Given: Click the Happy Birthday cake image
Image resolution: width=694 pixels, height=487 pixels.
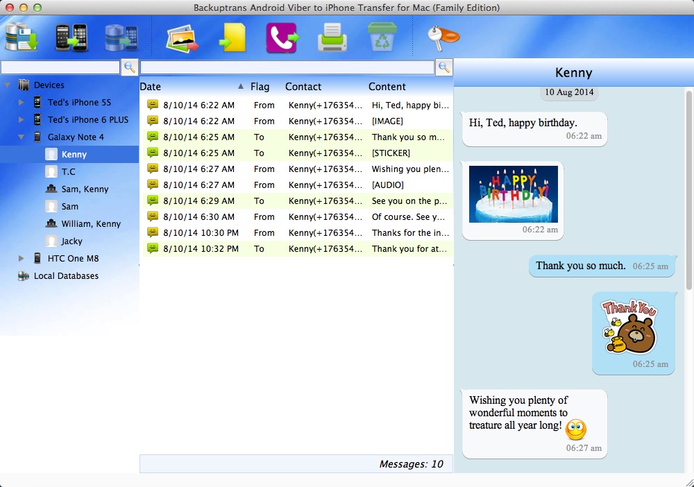Looking at the screenshot, I should (x=514, y=194).
